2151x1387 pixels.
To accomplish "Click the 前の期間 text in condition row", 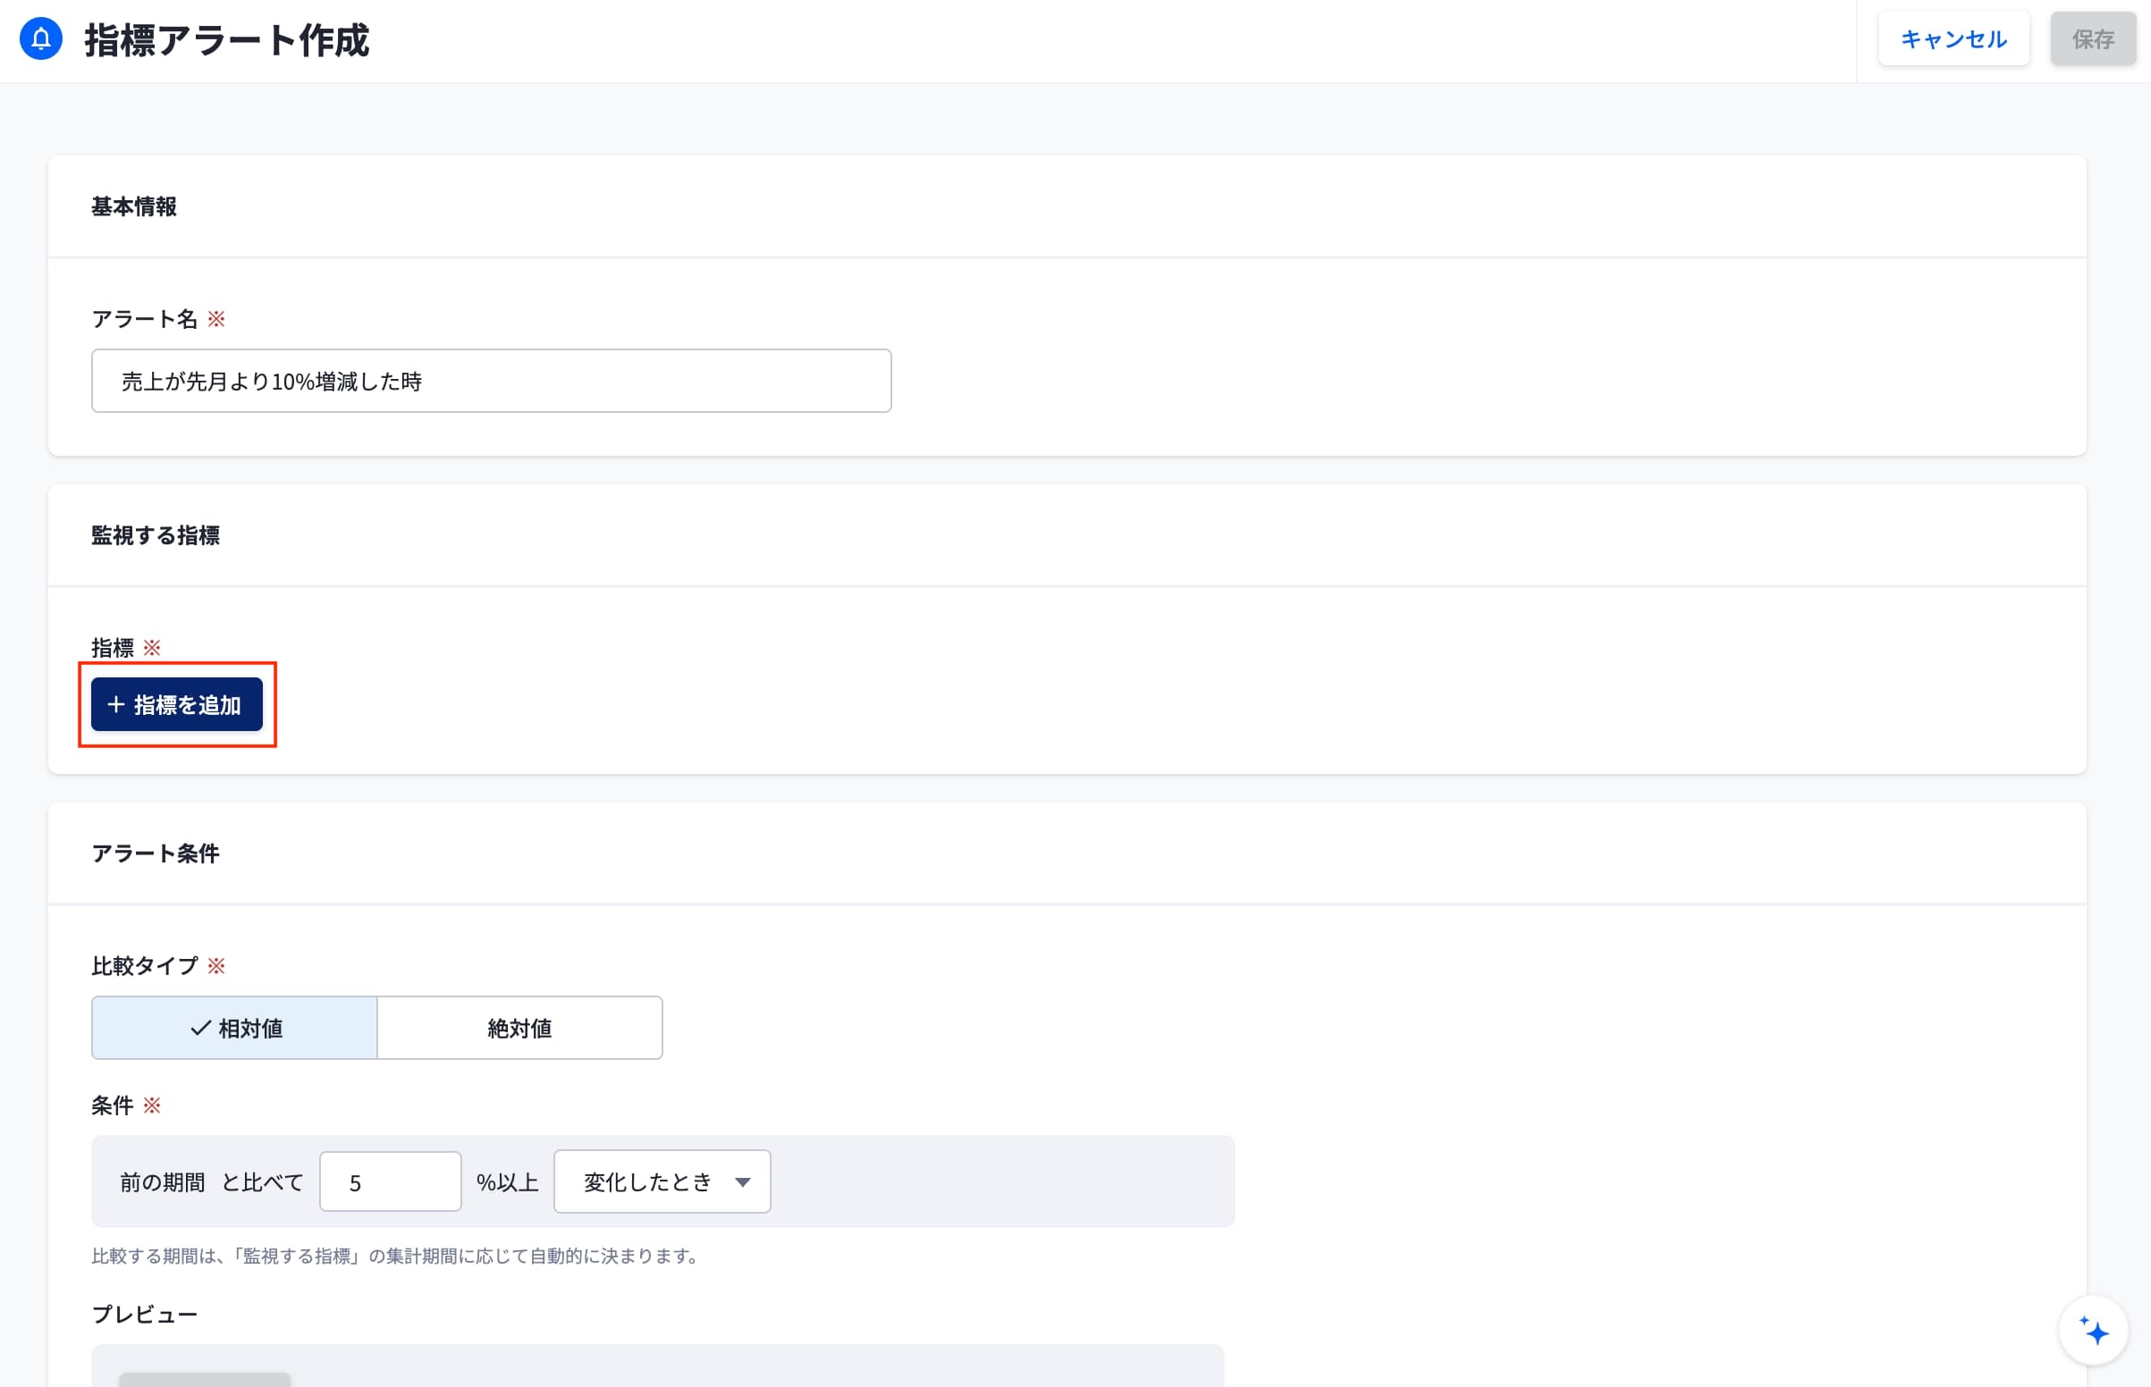I will 162,1182.
